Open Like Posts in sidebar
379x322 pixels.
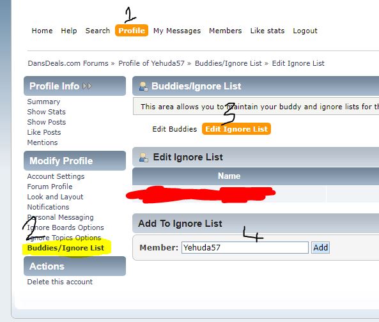(x=43, y=132)
